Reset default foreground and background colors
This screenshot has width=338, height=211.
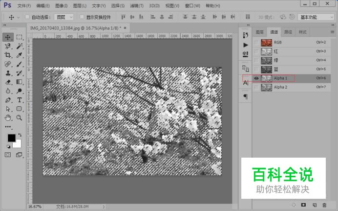click(x=8, y=147)
